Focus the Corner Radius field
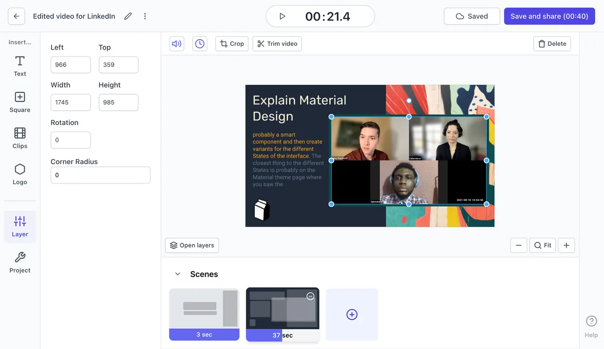The height and width of the screenshot is (349, 604). 101,175
